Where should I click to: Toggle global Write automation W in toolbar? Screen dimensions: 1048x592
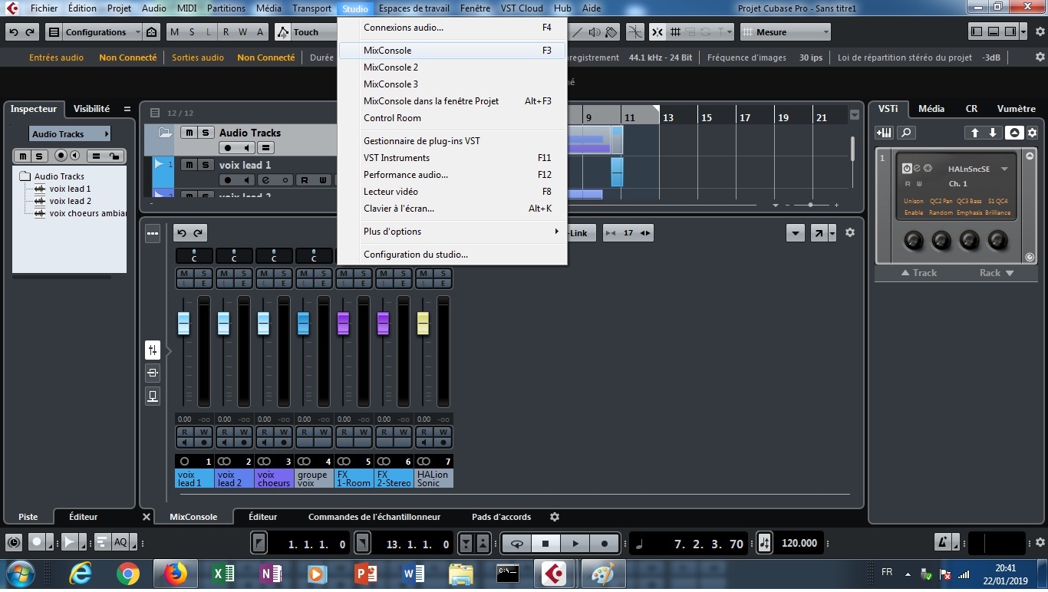tap(243, 32)
